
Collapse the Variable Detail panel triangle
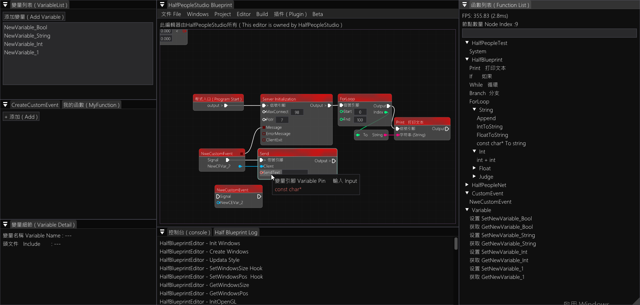pyautogui.click(x=5, y=224)
